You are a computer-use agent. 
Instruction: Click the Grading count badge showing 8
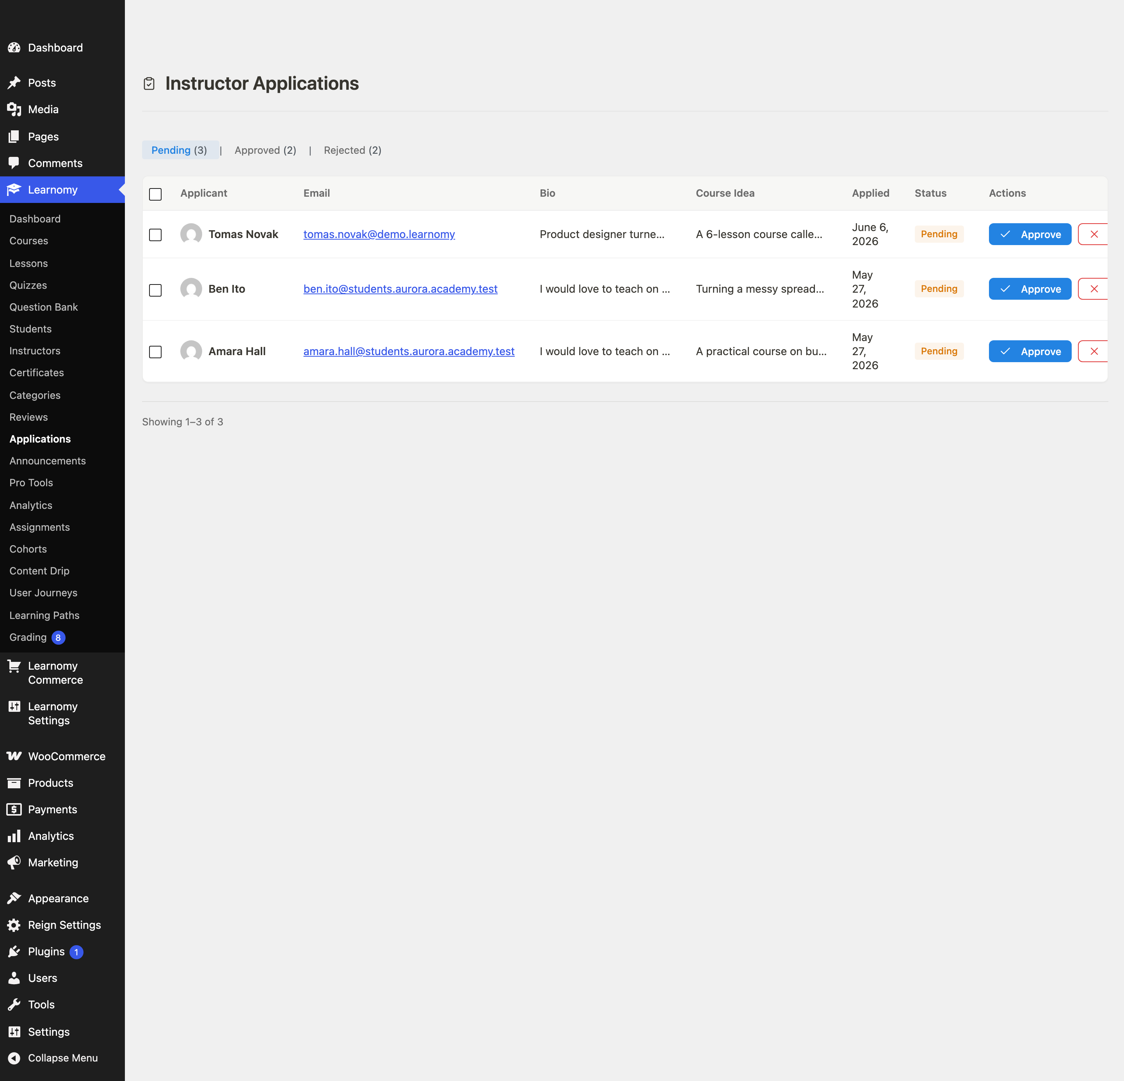58,638
